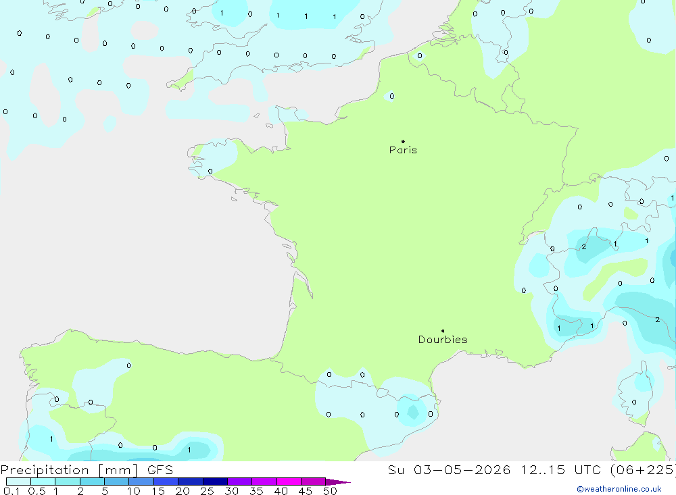The height and width of the screenshot is (495, 676).
Task: Pick the 40–45 mm legend color
Action: pos(289,481)
